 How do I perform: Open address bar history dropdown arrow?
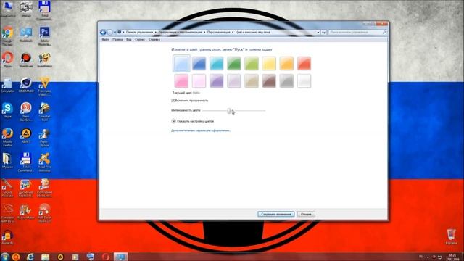coord(318,32)
